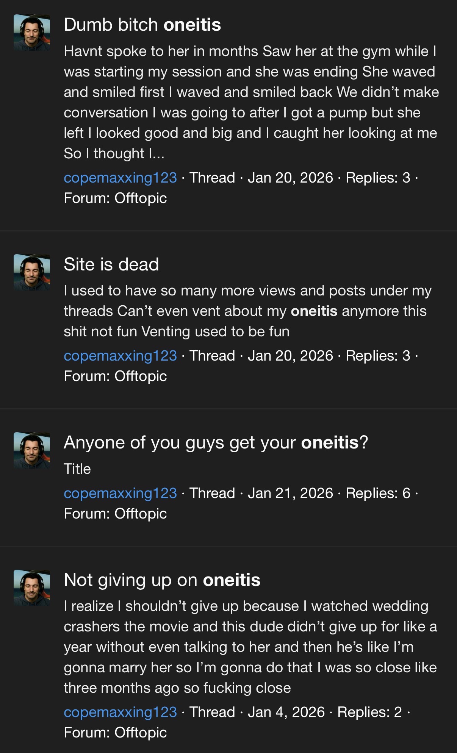Image resolution: width=457 pixels, height=753 pixels.
Task: Click copemaxxing123 username on the Jan 21 thread
Action: pos(120,493)
